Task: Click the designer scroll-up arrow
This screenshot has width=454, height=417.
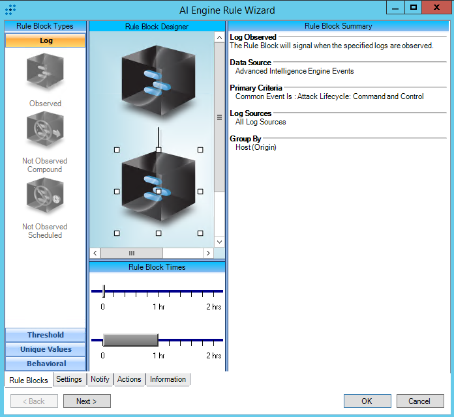Action: pyautogui.click(x=219, y=38)
